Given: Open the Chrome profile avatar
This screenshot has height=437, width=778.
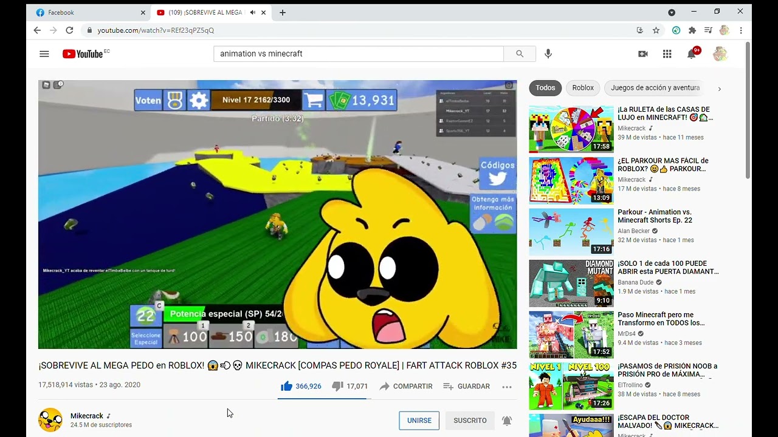Looking at the screenshot, I should click(x=724, y=30).
